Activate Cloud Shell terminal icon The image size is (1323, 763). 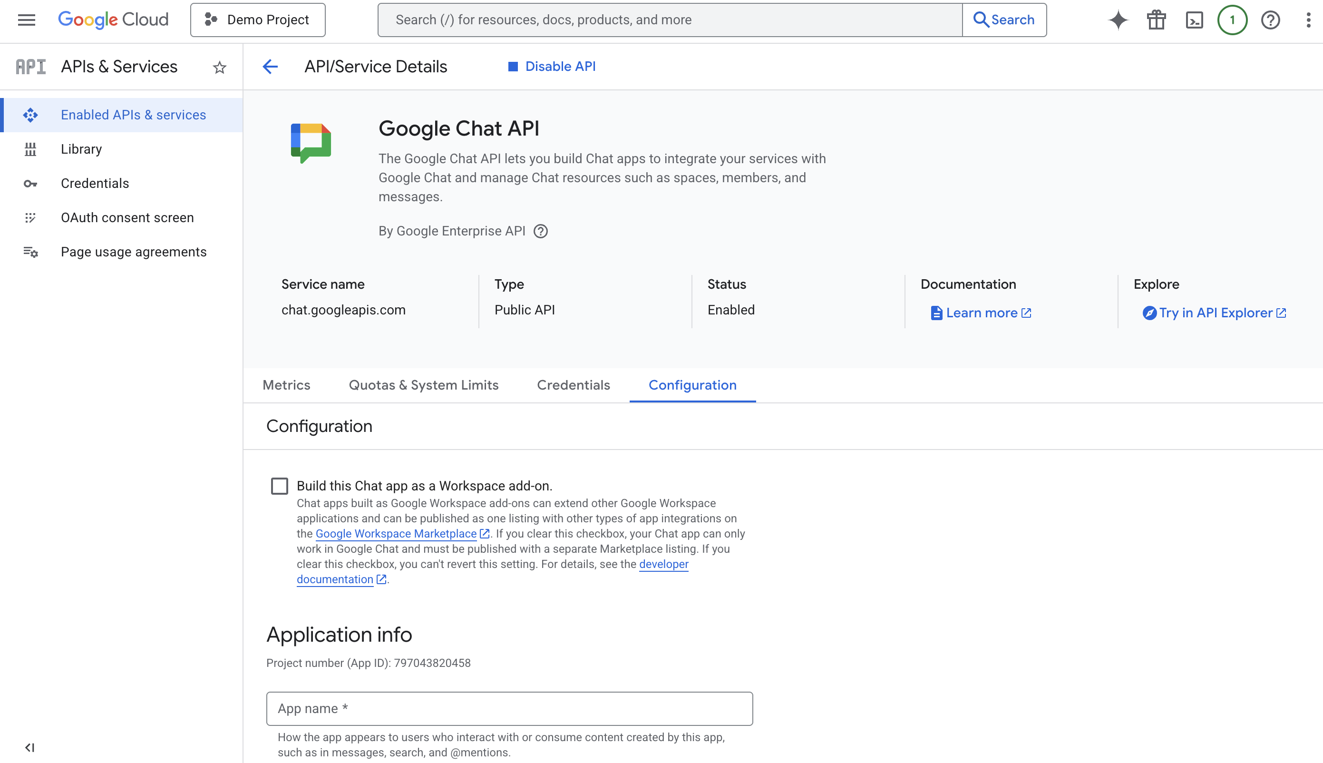[x=1194, y=20]
